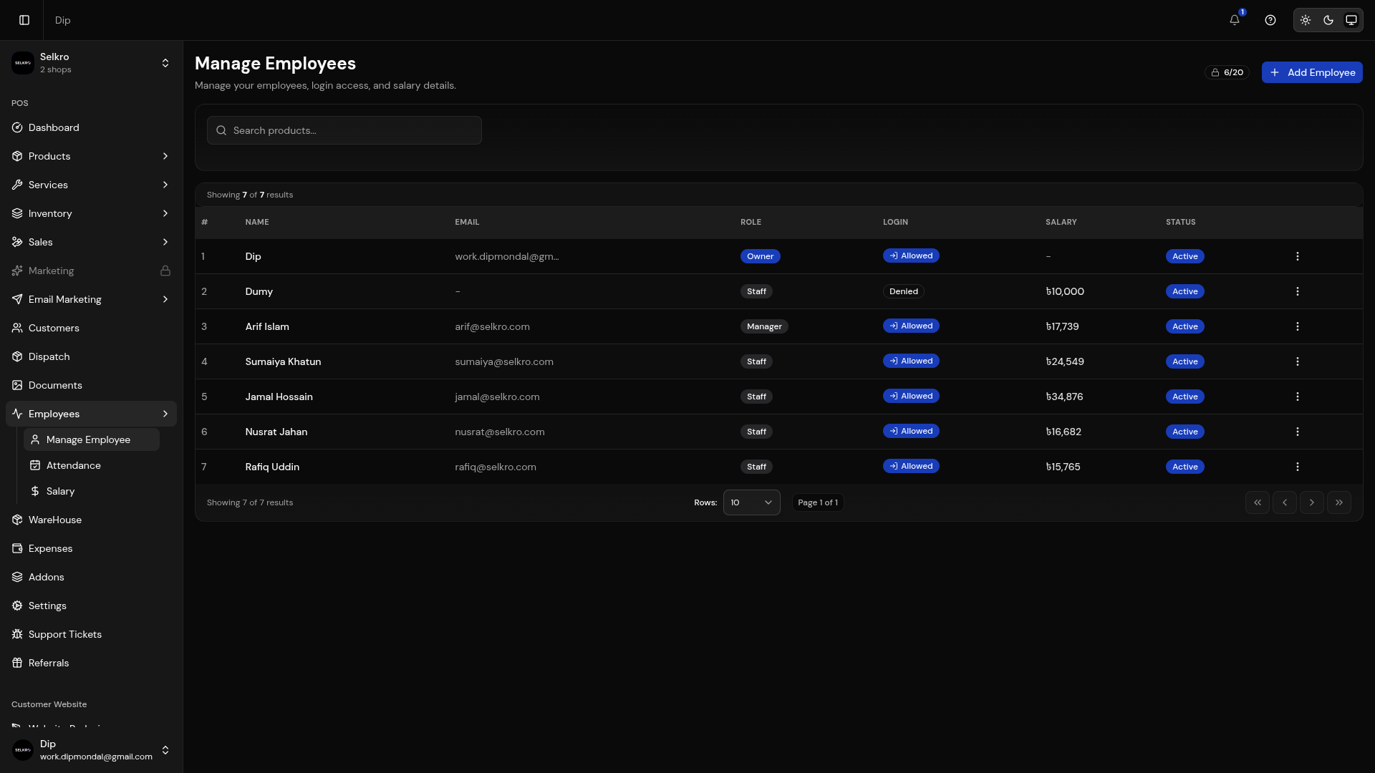Open the Salary subpage
1375x773 pixels.
(92, 491)
